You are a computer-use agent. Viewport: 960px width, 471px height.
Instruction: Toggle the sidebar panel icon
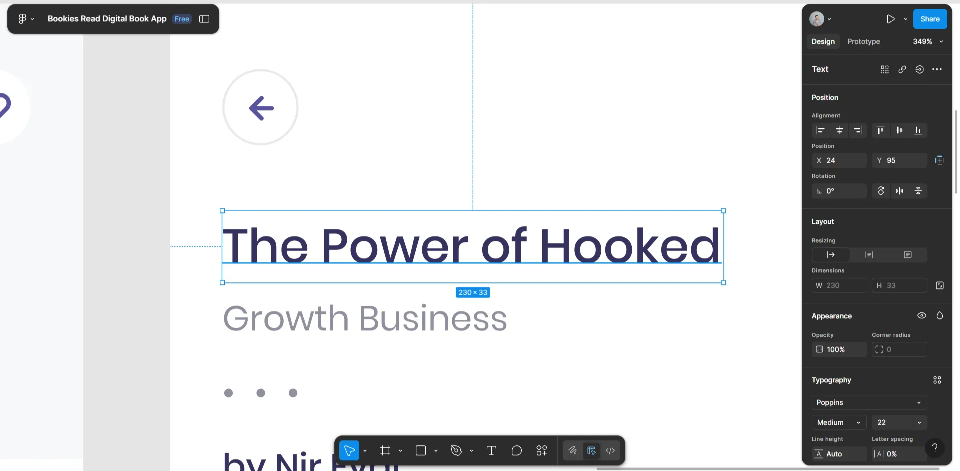[x=204, y=19]
